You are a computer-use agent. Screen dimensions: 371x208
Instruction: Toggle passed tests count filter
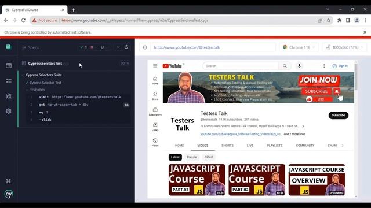click(83, 47)
